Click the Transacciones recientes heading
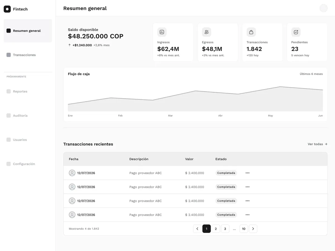The height and width of the screenshot is (251, 335). pos(88,144)
